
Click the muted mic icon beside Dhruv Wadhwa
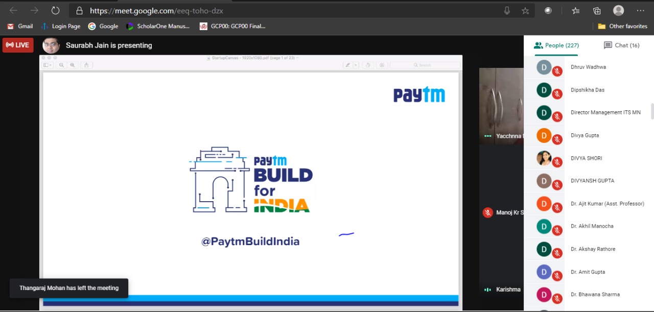coord(557,71)
